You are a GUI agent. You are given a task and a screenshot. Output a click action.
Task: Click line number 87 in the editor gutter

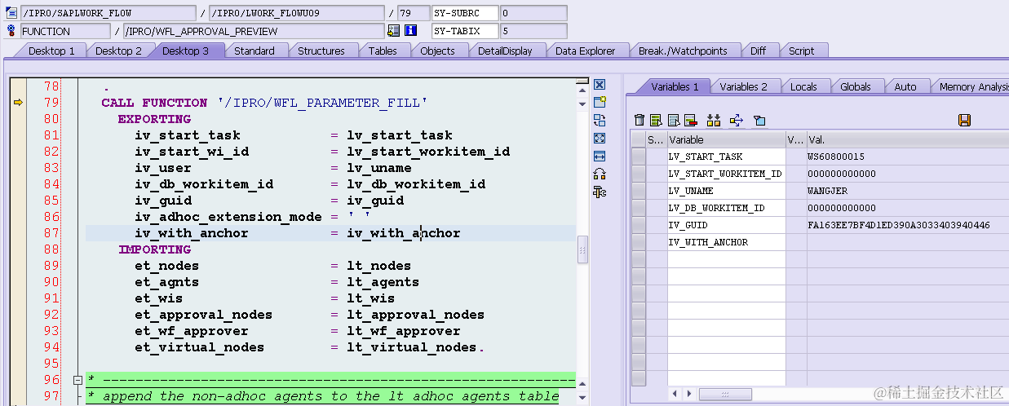click(x=51, y=233)
